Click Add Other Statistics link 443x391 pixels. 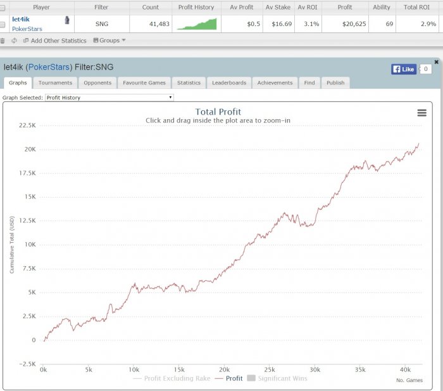[x=55, y=41]
